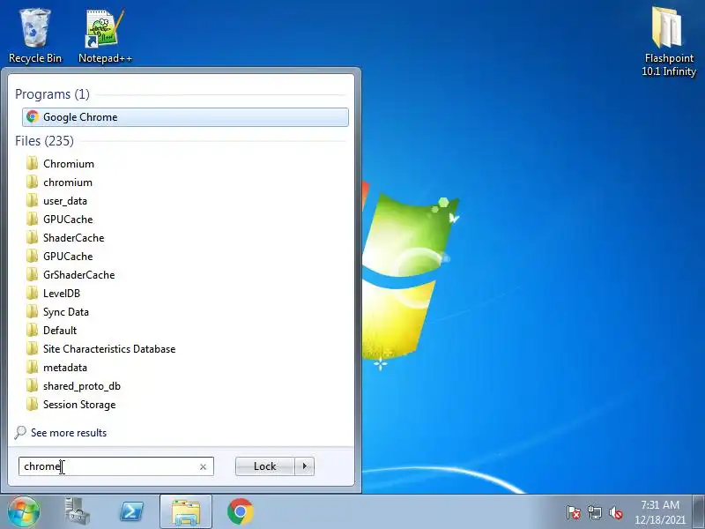This screenshot has height=529, width=705.
Task: Launch Google Chrome from the taskbar
Action: pyautogui.click(x=240, y=511)
